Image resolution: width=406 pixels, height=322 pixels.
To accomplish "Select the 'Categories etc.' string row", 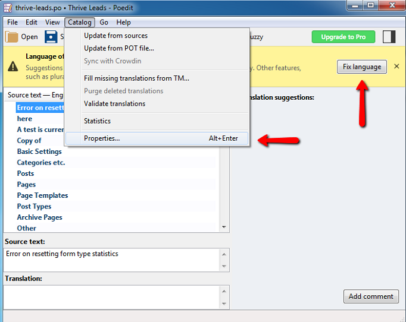I will (115, 163).
